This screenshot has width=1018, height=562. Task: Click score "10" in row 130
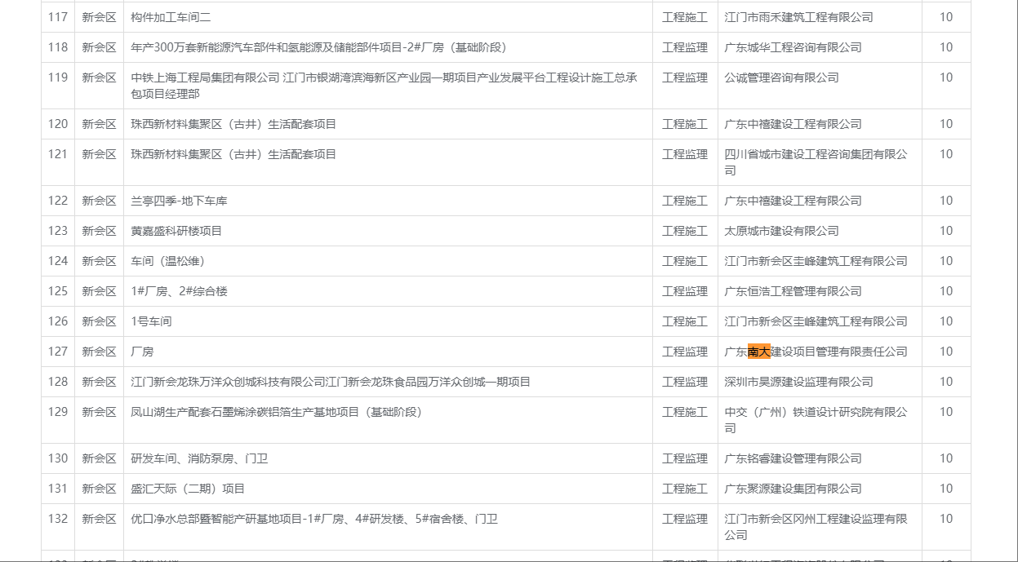pos(946,458)
